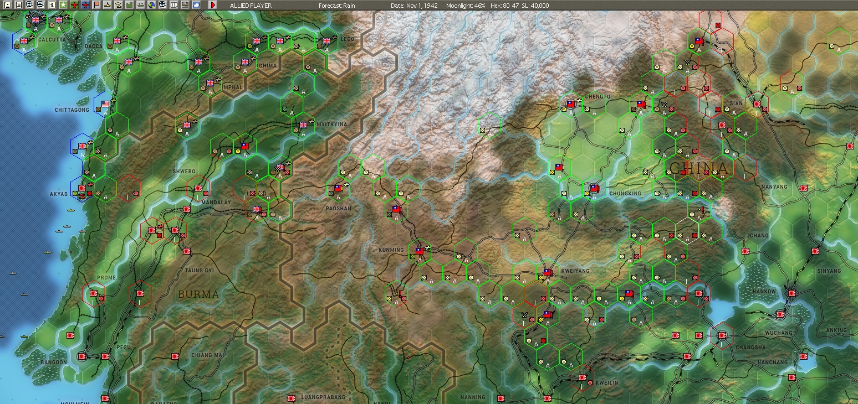Click the DACCA map label
This screenshot has width=858, height=404.
[94, 46]
